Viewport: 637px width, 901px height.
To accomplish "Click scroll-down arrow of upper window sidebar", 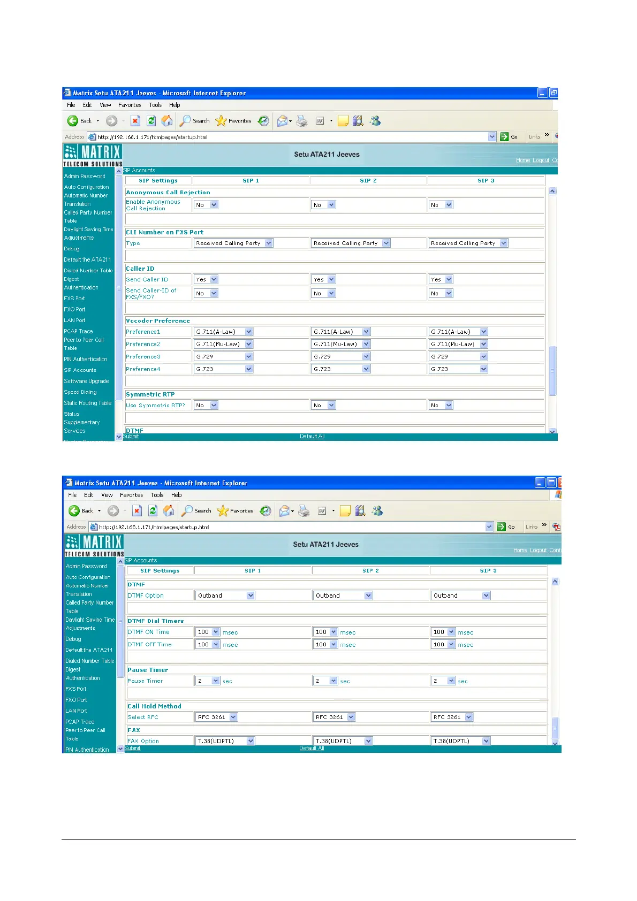I will point(119,437).
